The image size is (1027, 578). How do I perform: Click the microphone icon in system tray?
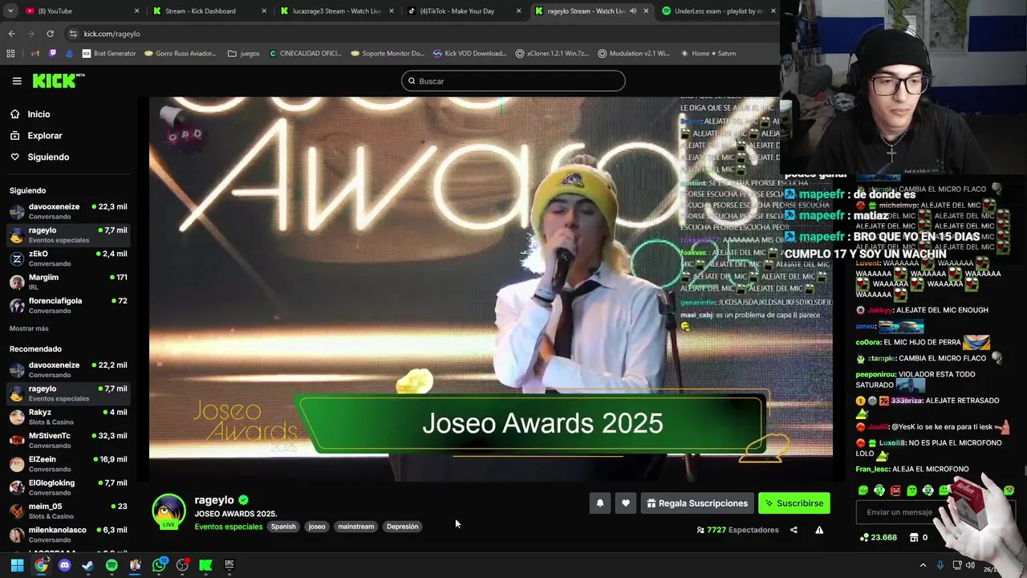pos(940,565)
